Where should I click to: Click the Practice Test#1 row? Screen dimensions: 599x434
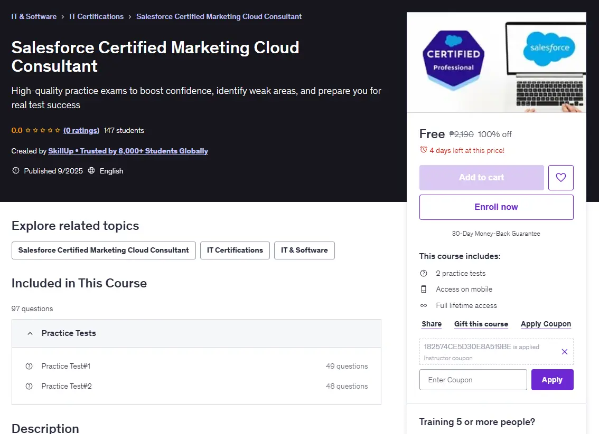tap(196, 366)
